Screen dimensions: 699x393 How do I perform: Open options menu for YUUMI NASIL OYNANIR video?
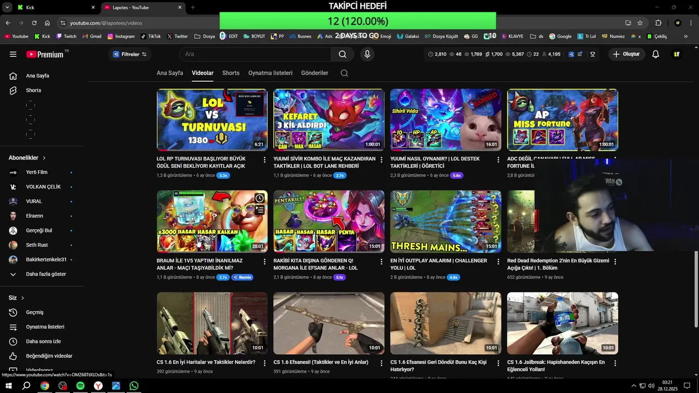(x=498, y=160)
